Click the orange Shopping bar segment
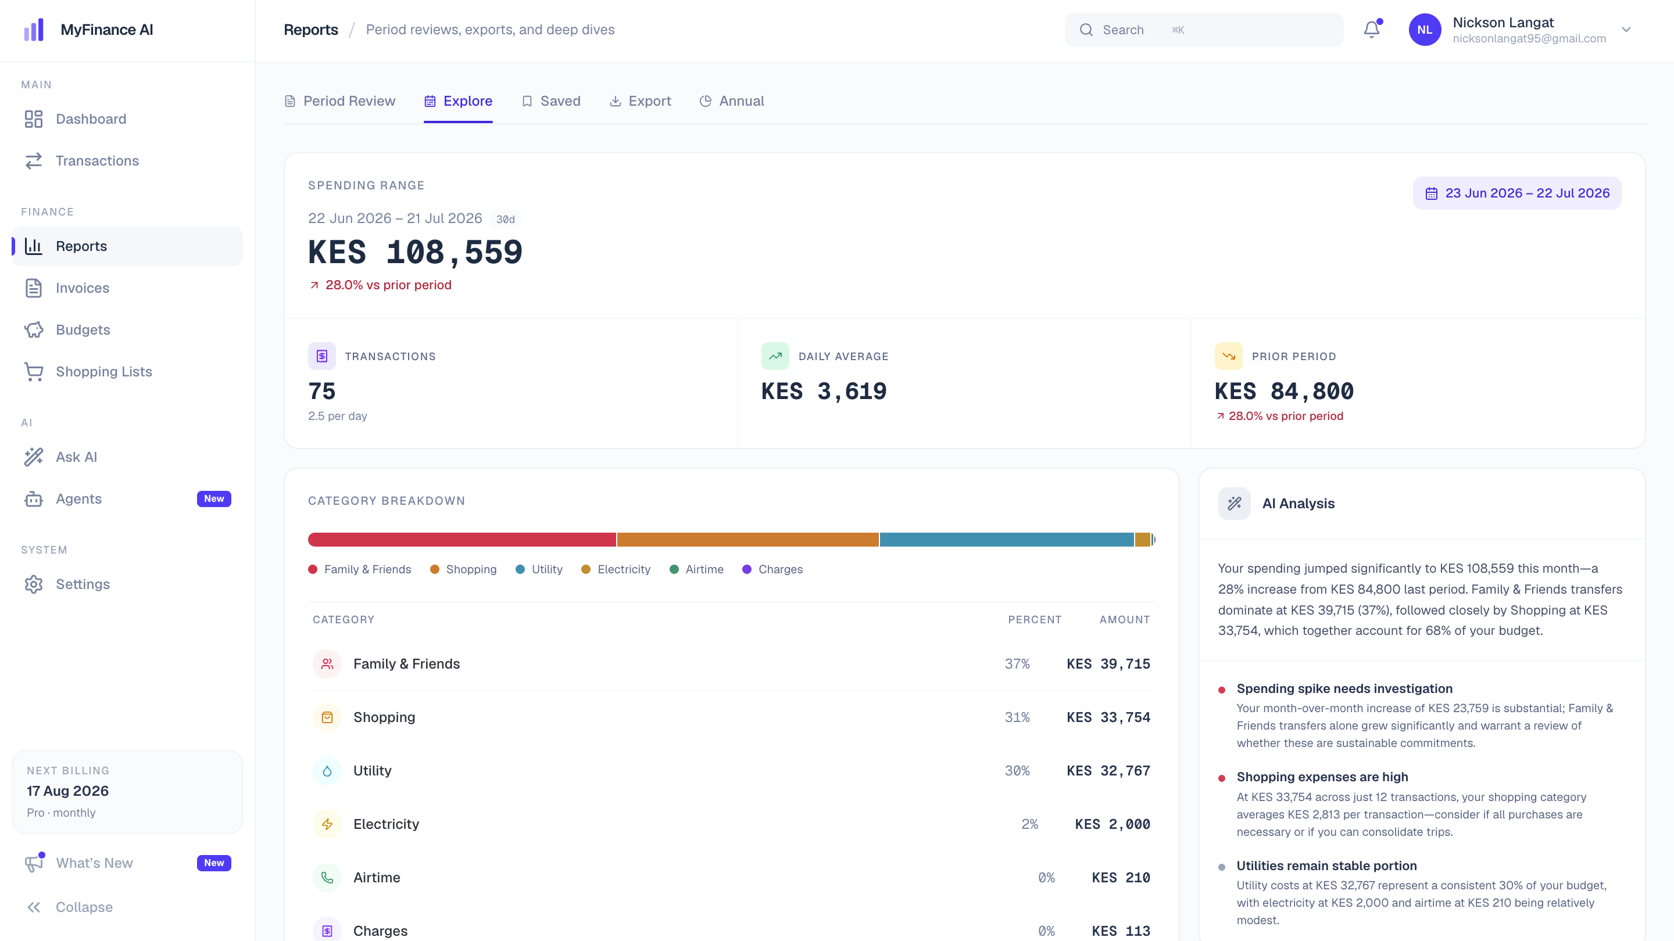The width and height of the screenshot is (1674, 941). click(x=747, y=540)
